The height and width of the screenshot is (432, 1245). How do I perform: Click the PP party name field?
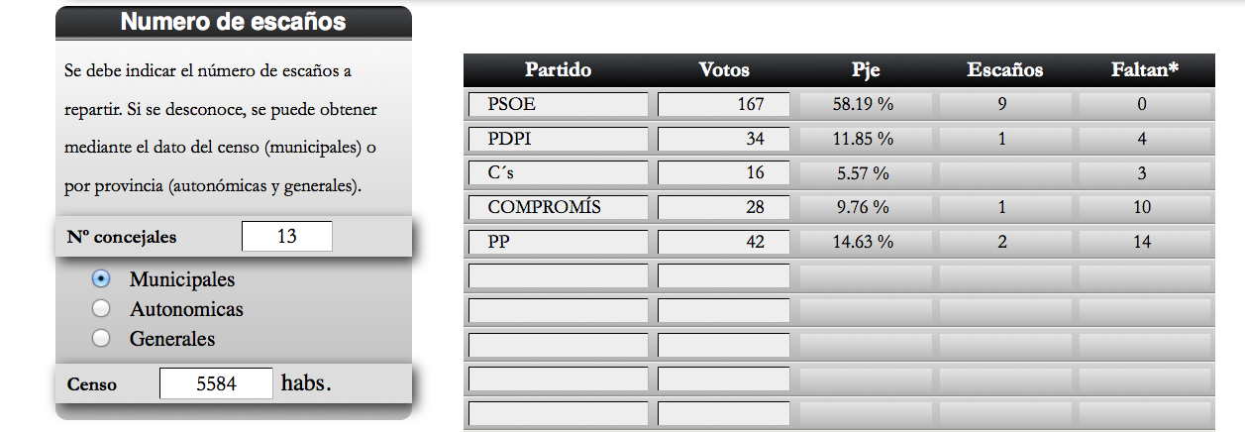click(558, 242)
